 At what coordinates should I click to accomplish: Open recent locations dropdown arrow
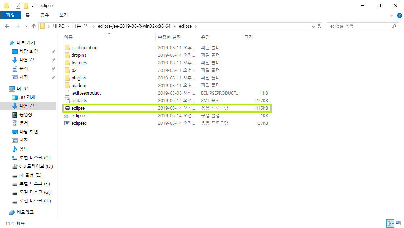pos(26,26)
